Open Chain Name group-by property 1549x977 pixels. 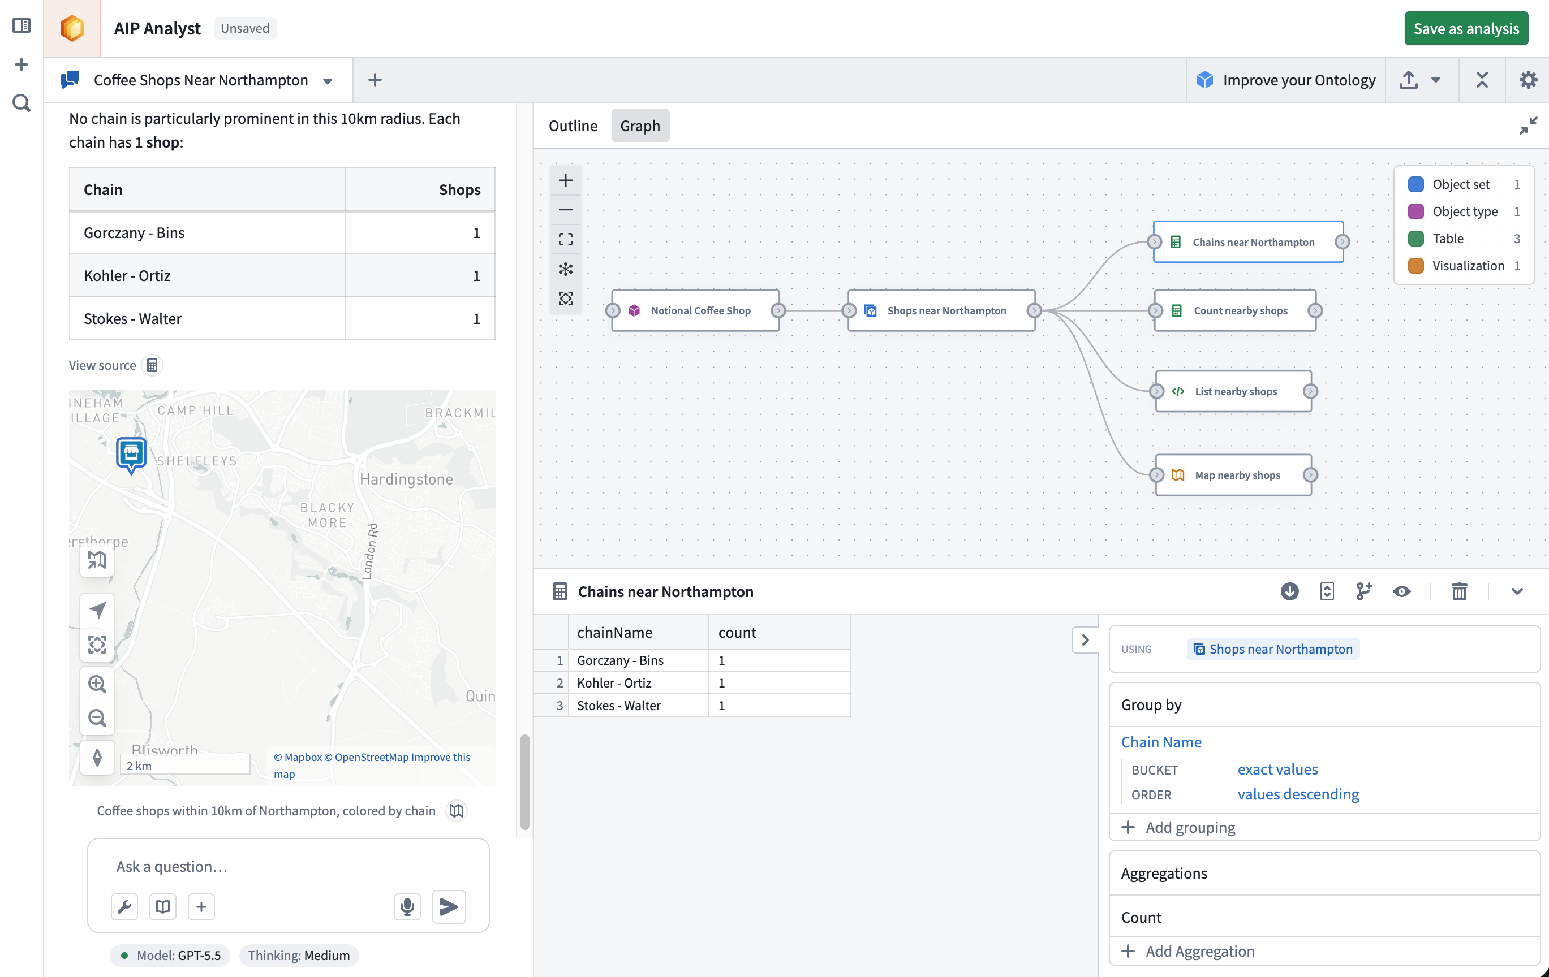[x=1161, y=742]
